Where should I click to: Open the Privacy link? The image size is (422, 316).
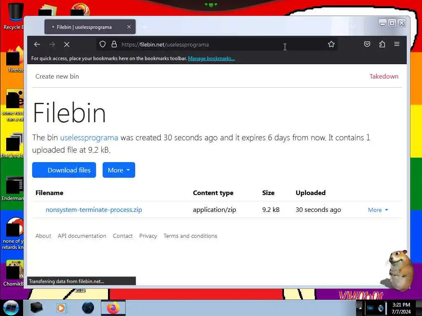(x=148, y=236)
